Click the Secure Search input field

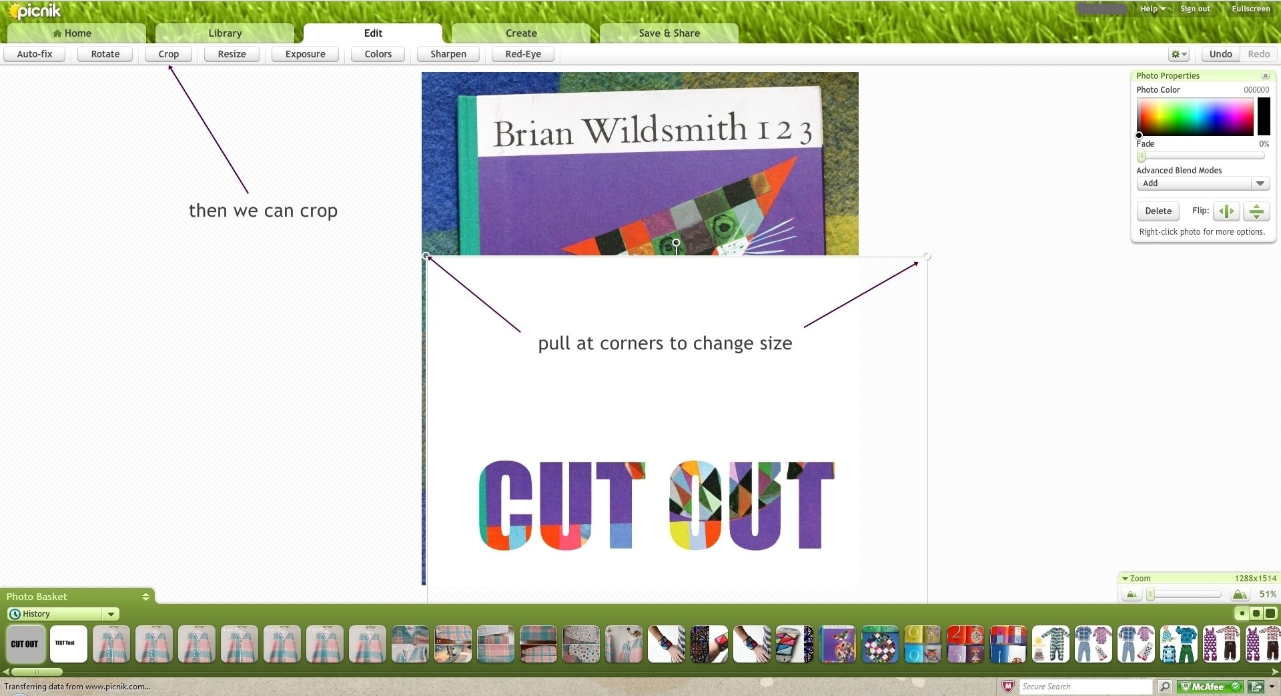[1086, 686]
